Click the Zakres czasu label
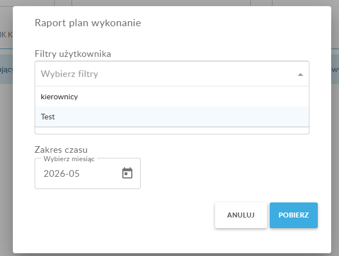 (x=61, y=149)
